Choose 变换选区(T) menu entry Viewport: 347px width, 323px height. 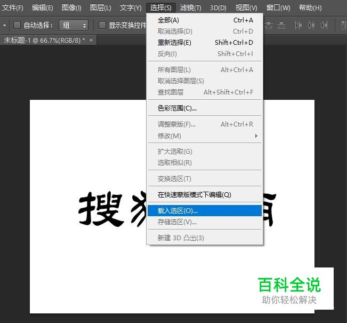click(x=205, y=179)
